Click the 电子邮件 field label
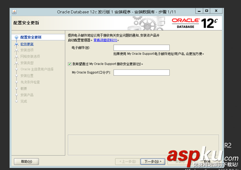The height and width of the screenshot is (170, 241). tap(81, 48)
